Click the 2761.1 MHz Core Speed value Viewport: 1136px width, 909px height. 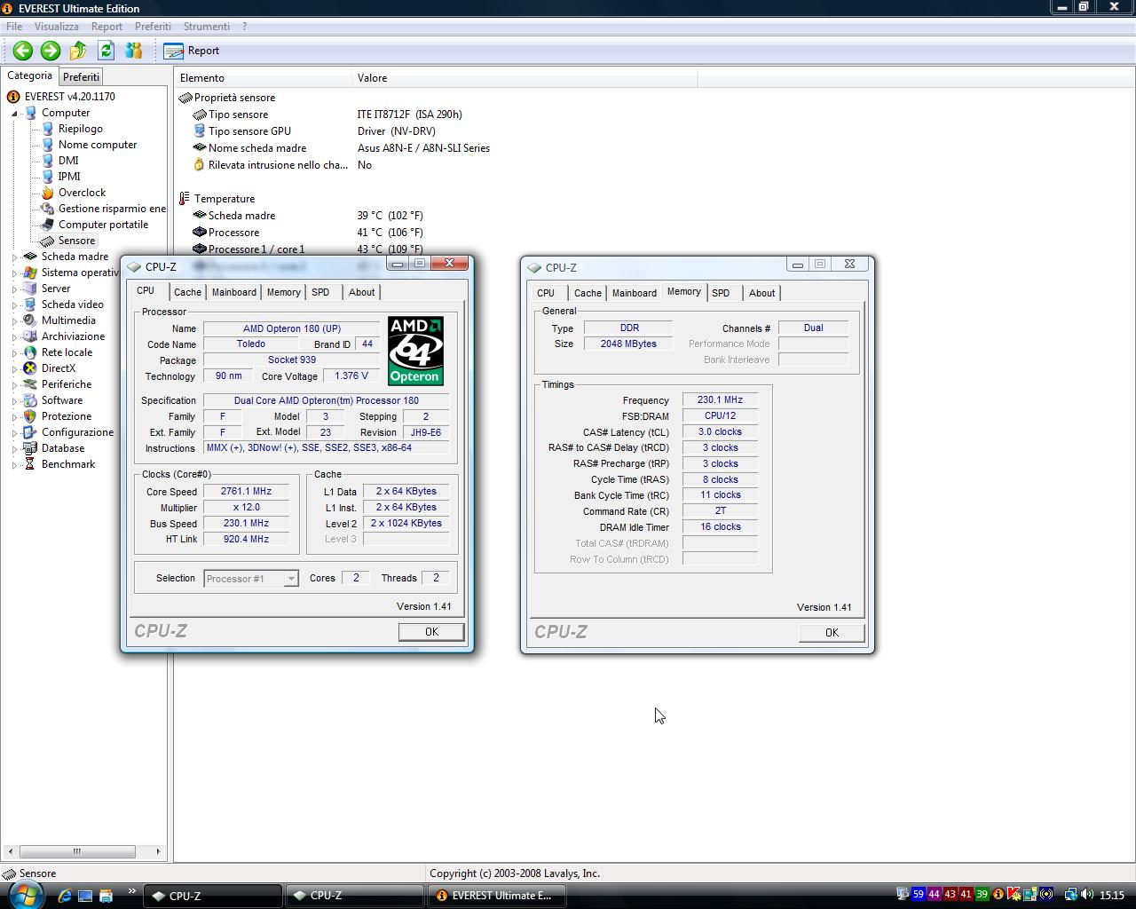point(246,491)
